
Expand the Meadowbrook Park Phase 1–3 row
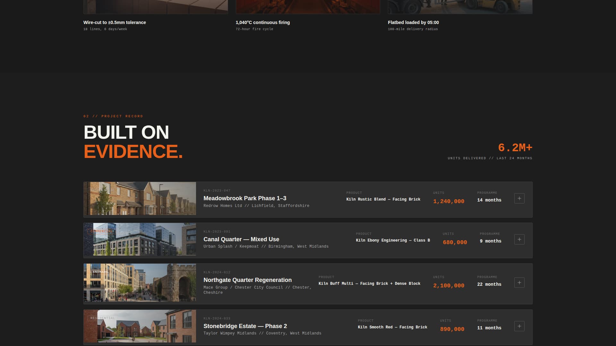519,198
